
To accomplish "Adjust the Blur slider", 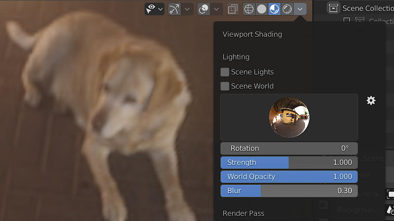I will click(289, 191).
